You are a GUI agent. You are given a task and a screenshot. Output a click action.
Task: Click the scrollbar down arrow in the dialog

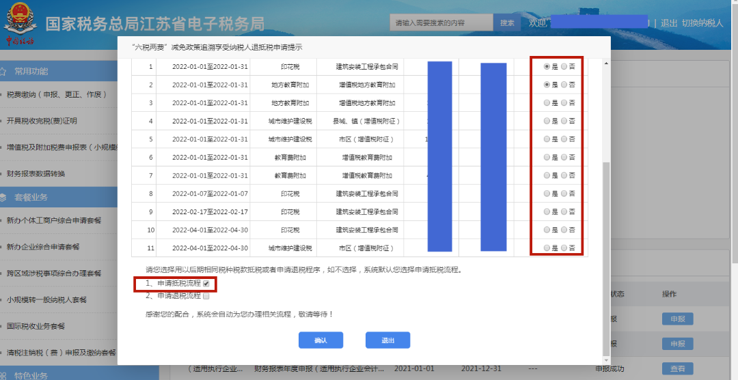pos(606,361)
